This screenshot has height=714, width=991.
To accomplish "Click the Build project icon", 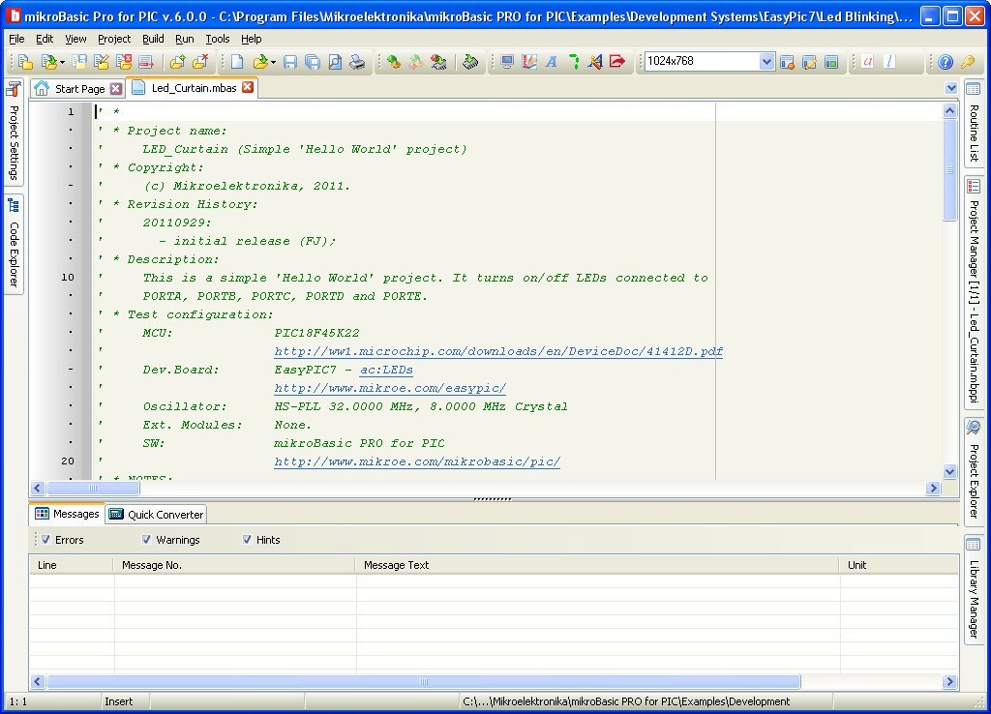I will click(x=394, y=61).
